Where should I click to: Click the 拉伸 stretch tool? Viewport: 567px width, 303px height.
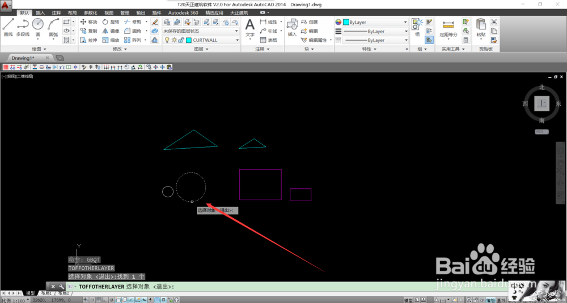point(88,40)
